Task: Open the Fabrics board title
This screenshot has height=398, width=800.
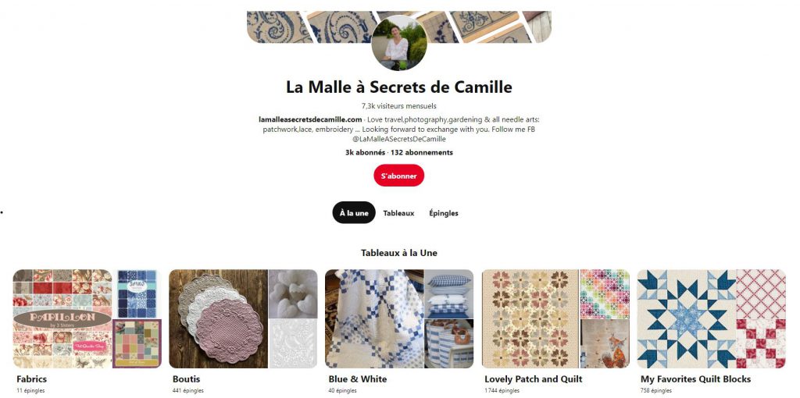Action: coord(31,379)
